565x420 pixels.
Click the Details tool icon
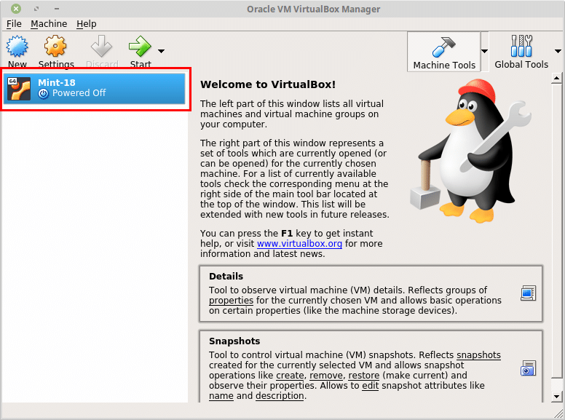528,293
